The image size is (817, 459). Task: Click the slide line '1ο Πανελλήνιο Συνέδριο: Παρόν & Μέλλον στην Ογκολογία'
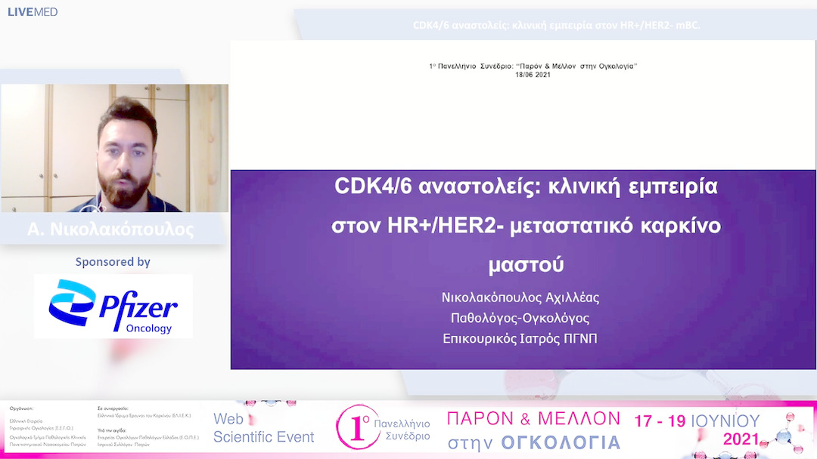[533, 66]
